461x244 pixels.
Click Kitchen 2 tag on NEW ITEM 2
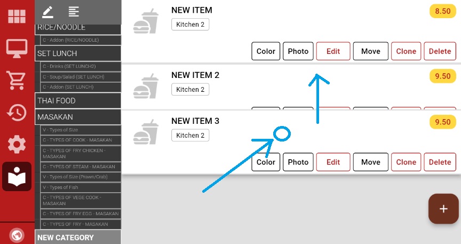(x=190, y=90)
